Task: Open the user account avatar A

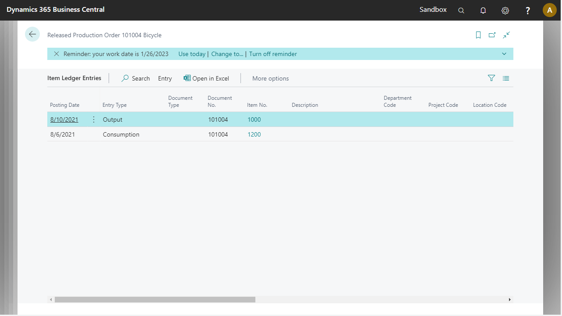Action: 550,10
